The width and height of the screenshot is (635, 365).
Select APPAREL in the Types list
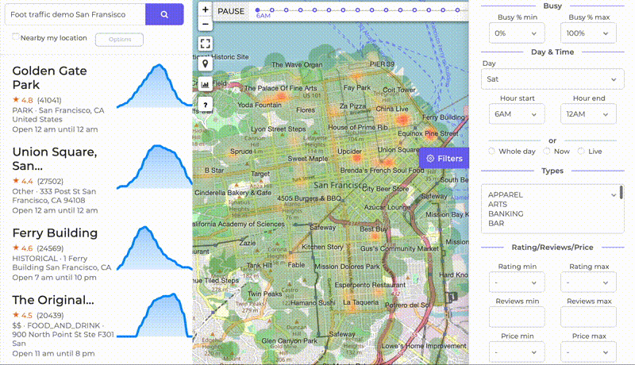tap(506, 194)
